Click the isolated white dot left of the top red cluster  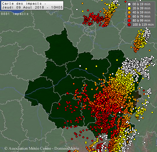click(x=77, y=10)
